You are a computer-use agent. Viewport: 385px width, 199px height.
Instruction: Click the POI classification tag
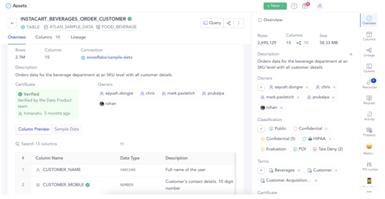[x=299, y=149]
